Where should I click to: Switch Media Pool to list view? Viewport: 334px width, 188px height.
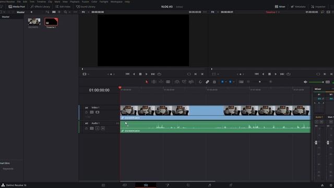(59, 12)
